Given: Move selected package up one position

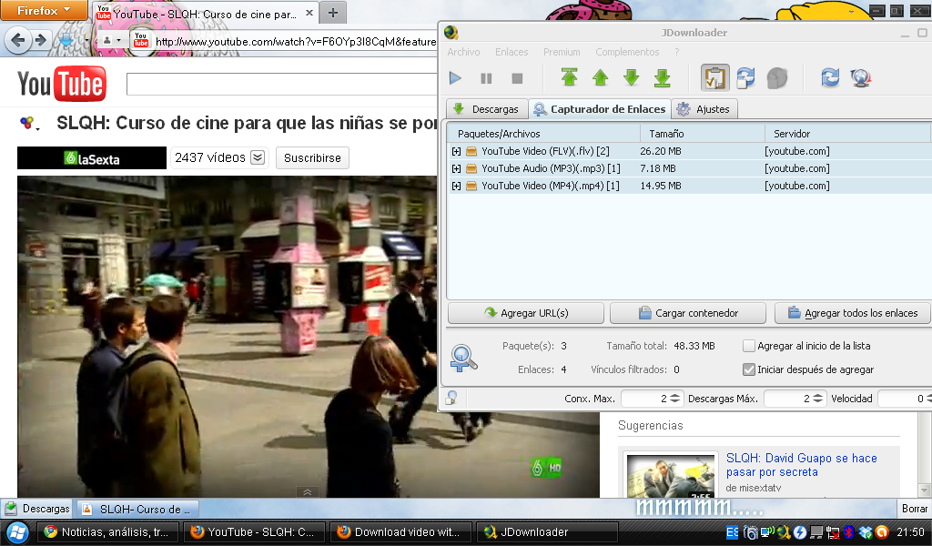Looking at the screenshot, I should pos(601,77).
